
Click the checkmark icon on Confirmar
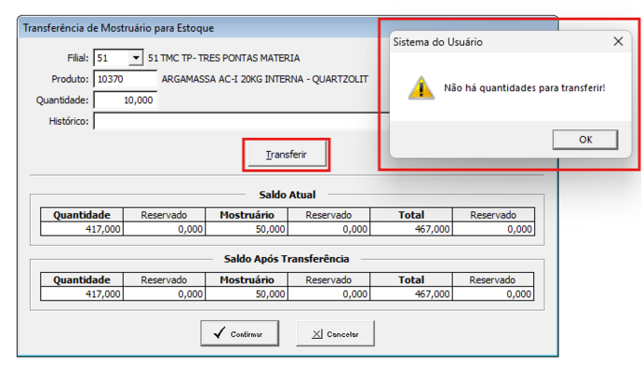click(220, 332)
